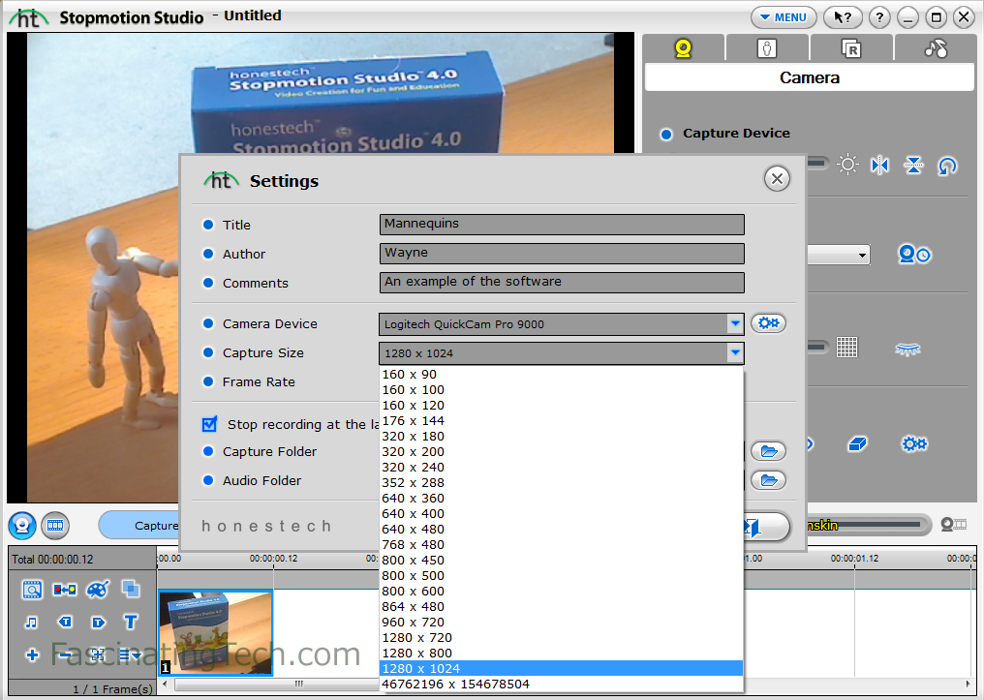Pick 800 x 600 from size list
The height and width of the screenshot is (700, 984).
(562, 591)
